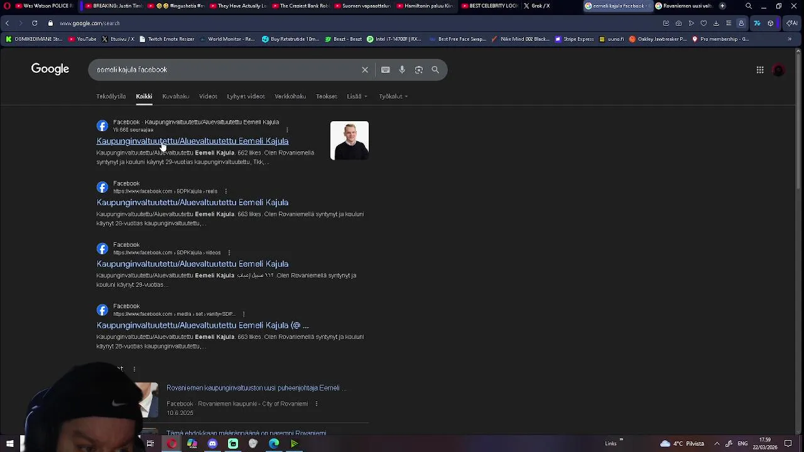
Task: Open Discord from the taskbar
Action: click(x=212, y=444)
